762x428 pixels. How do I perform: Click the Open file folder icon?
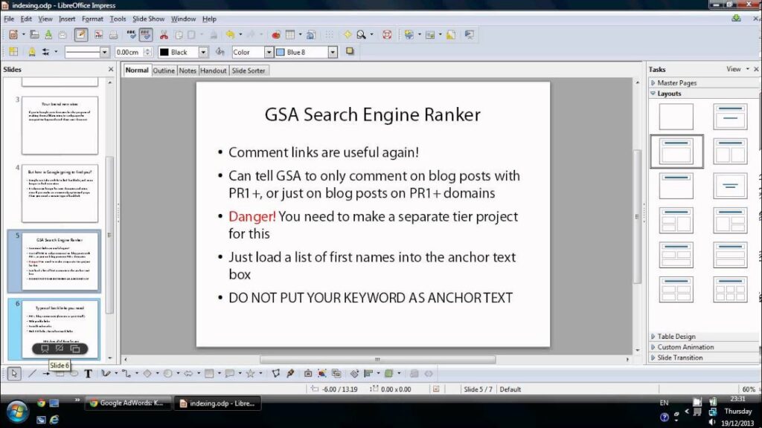(34, 34)
